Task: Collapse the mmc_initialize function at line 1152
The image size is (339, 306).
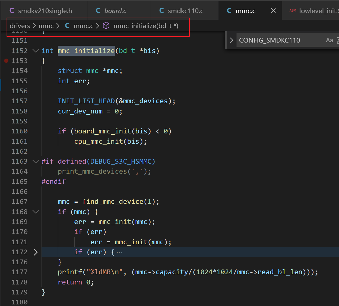Action: coord(36,51)
